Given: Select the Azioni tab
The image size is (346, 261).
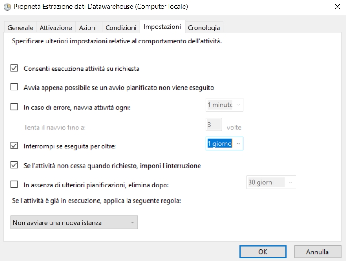Looking at the screenshot, I should [x=88, y=27].
